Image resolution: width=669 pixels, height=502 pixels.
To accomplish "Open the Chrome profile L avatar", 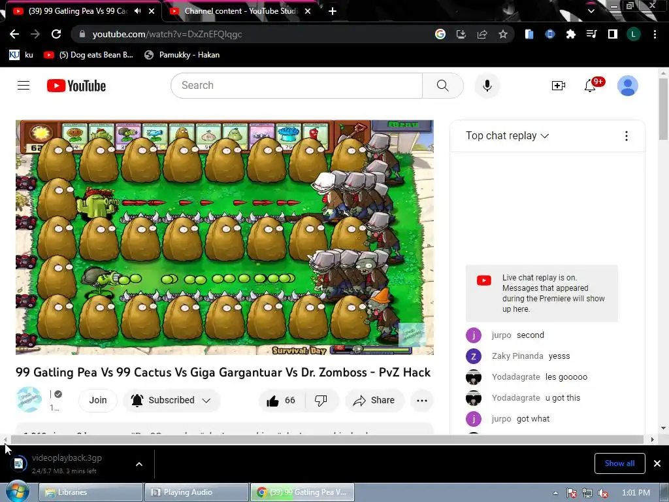I will click(633, 34).
